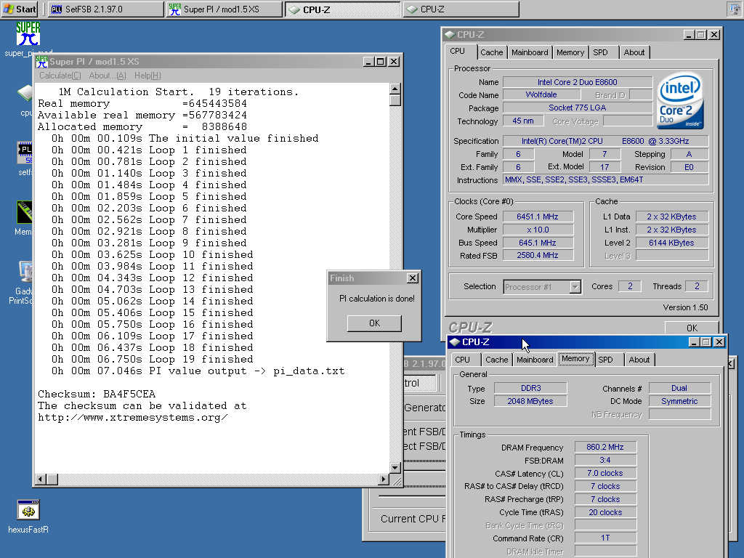Activate the second CPU-Z taskbar button

[x=461, y=9]
